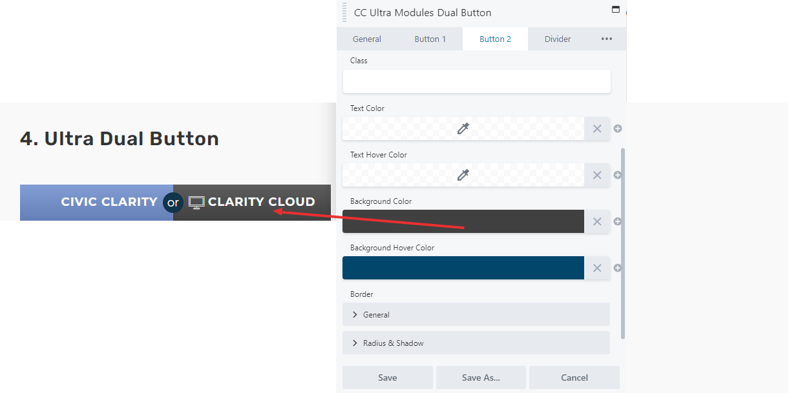Click the Clarity Cloud button

(252, 203)
